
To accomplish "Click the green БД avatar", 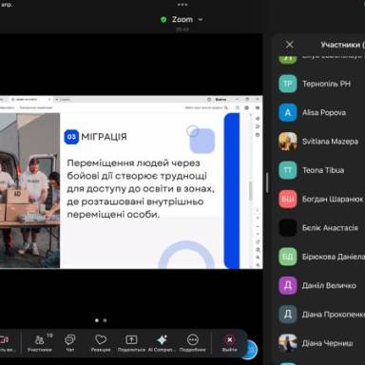I will pyautogui.click(x=288, y=257).
